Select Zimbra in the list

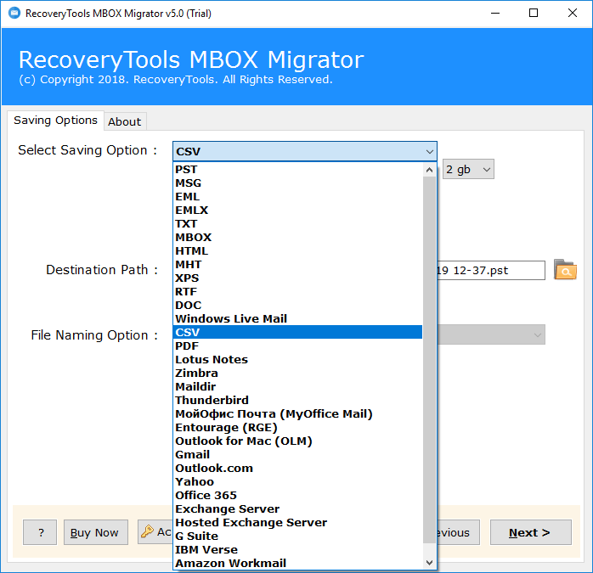point(298,373)
